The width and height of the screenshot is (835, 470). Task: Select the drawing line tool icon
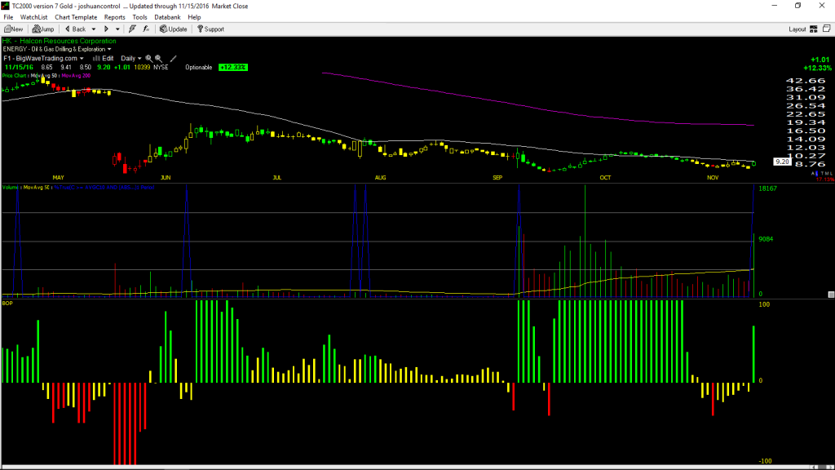pyautogui.click(x=173, y=58)
